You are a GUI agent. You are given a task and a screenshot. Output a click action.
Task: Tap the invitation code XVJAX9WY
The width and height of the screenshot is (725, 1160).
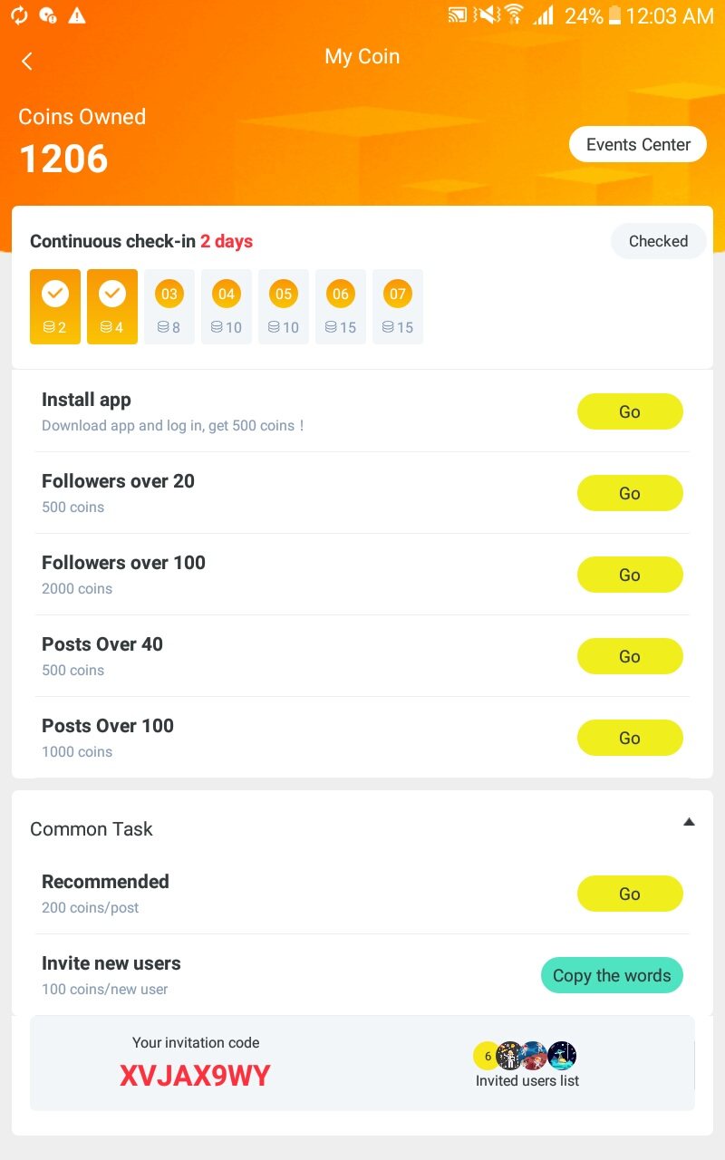pos(196,1076)
